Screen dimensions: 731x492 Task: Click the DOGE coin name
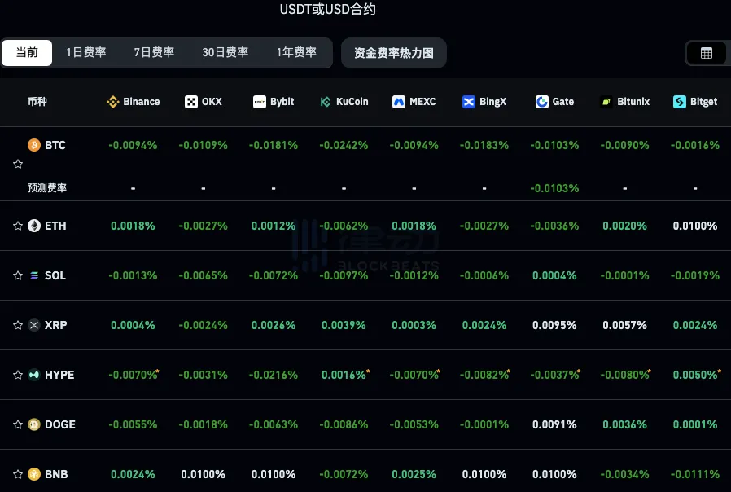tap(60, 425)
